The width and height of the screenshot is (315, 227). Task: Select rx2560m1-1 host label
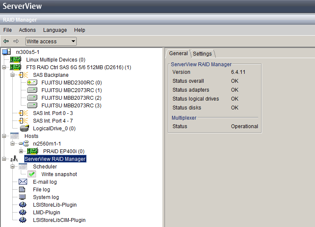(x=47, y=144)
